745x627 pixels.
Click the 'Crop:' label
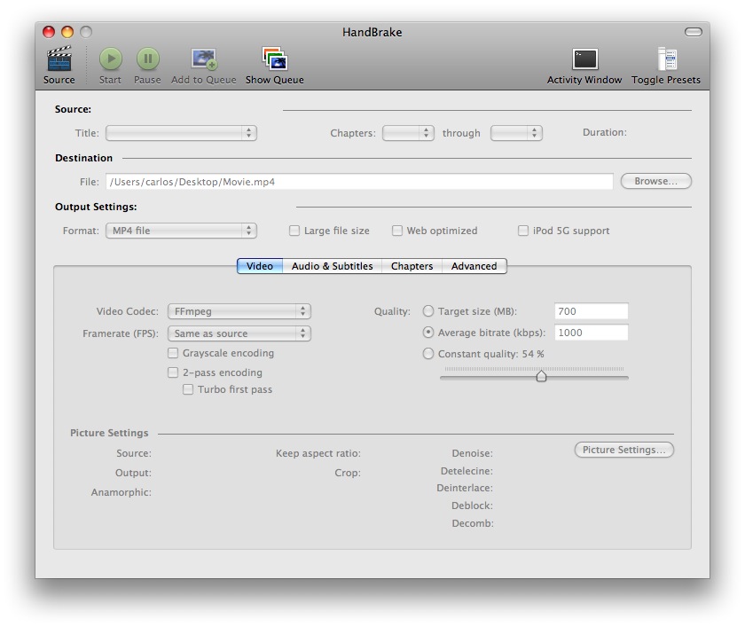point(348,473)
